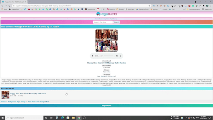Open the Shanes Tools bookmark
This screenshot has height=120, width=213.
(x=14, y=9)
